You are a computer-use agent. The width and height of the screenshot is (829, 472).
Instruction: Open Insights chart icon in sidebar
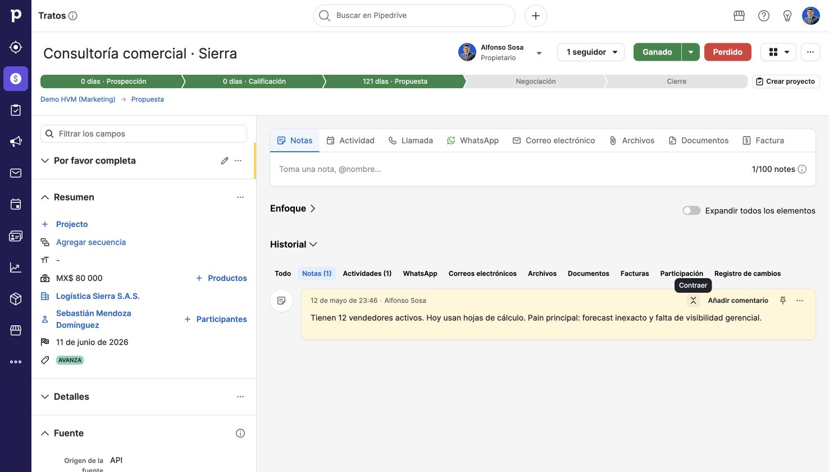click(16, 267)
